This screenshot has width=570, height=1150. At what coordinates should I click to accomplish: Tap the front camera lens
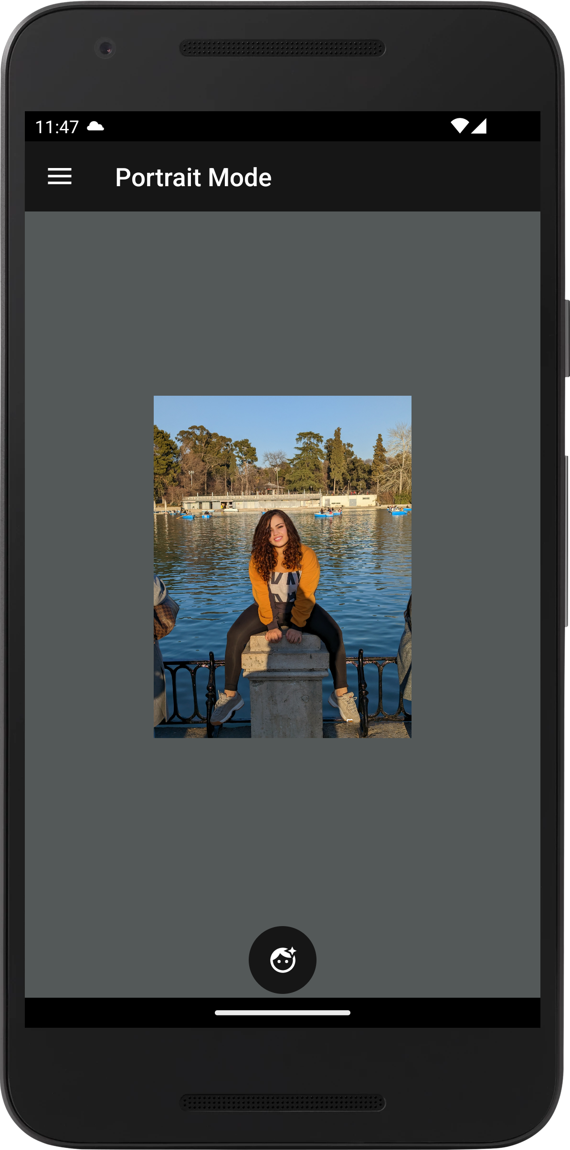(105, 48)
